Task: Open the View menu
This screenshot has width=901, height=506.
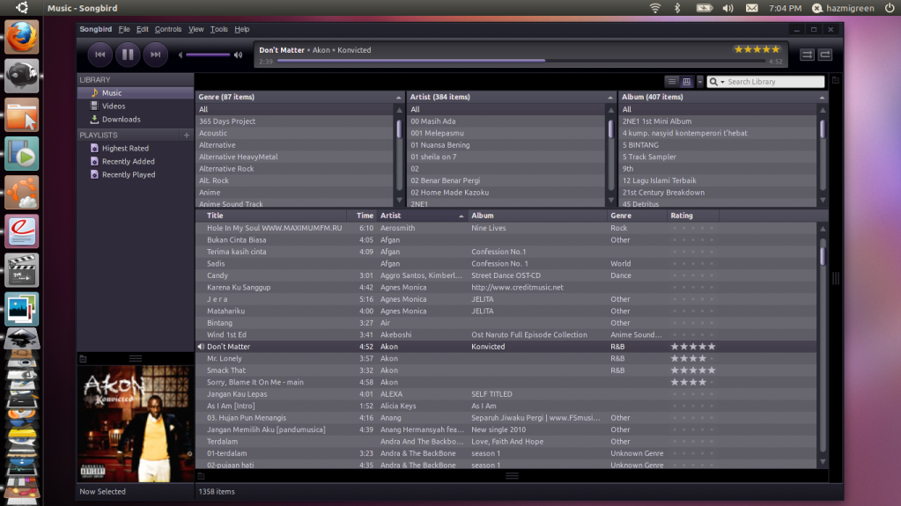Action: tap(196, 29)
